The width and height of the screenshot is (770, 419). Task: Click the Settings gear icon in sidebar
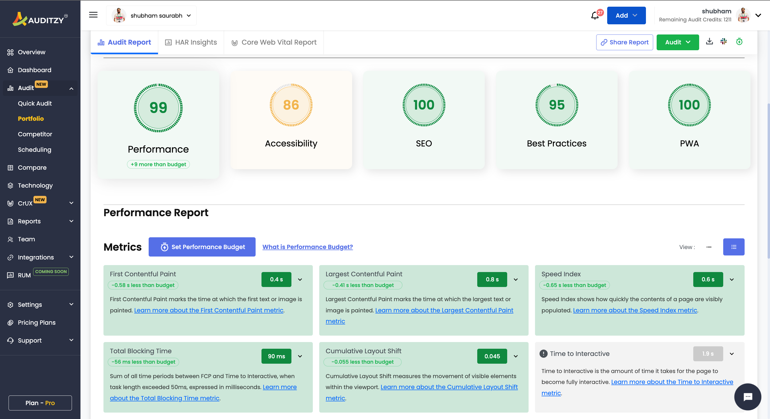(10, 305)
